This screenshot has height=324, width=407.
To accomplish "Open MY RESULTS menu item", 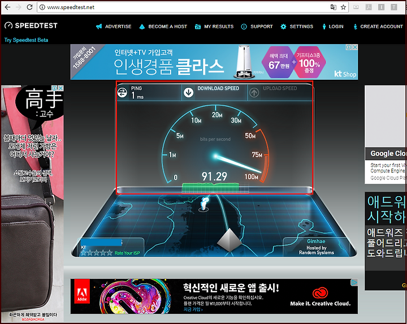I will point(219,27).
